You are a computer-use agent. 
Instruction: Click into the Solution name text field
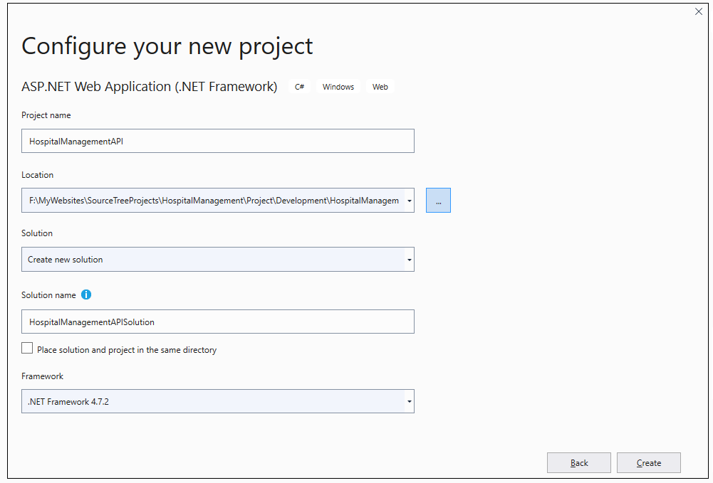coord(218,322)
